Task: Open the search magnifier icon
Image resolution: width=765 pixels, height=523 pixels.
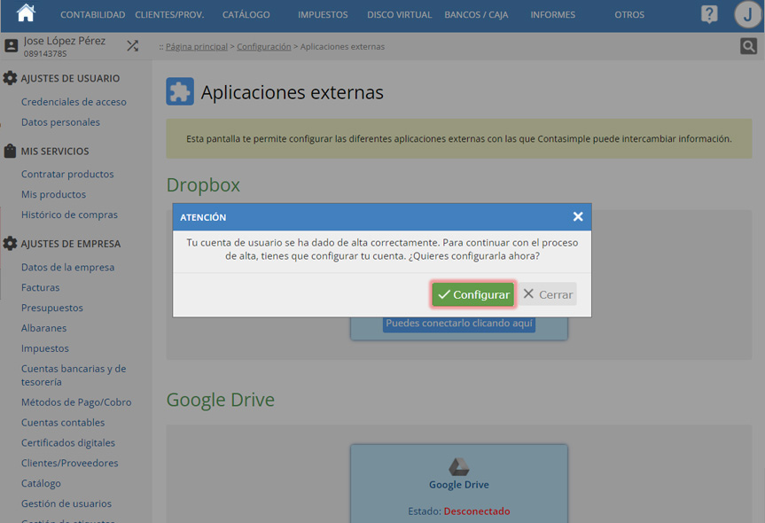Action: [748, 46]
